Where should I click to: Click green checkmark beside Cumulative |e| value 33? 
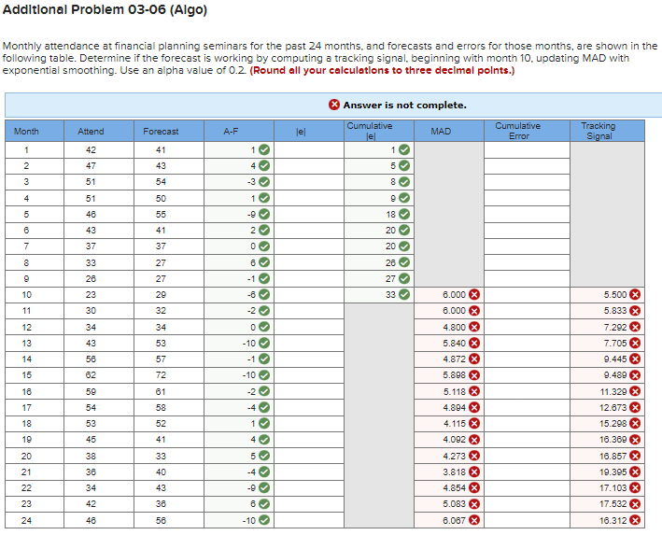pyautogui.click(x=404, y=295)
